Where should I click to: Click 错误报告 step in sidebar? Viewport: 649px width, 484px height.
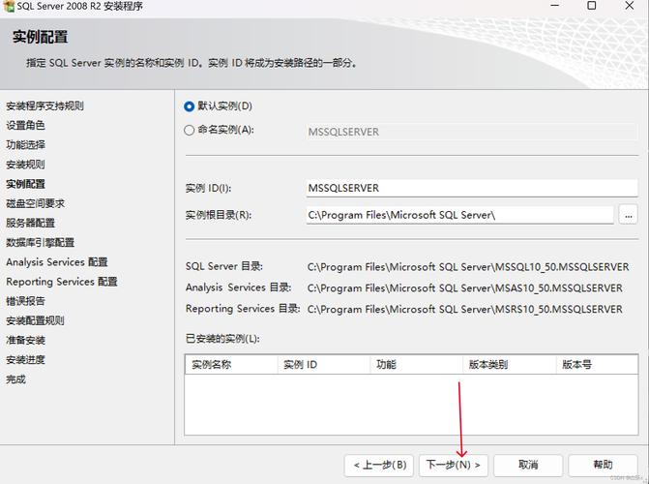tap(25, 301)
